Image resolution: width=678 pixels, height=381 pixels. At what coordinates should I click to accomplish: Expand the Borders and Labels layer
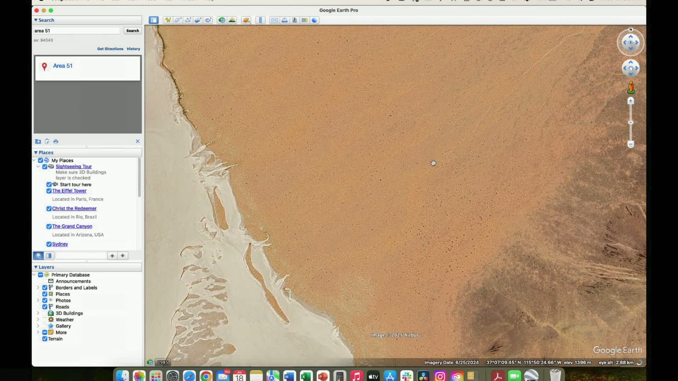[38, 288]
